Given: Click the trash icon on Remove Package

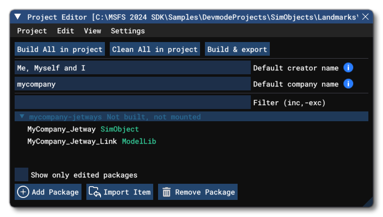Looking at the screenshot, I should 166,192.
